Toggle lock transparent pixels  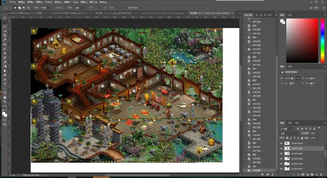287,138
